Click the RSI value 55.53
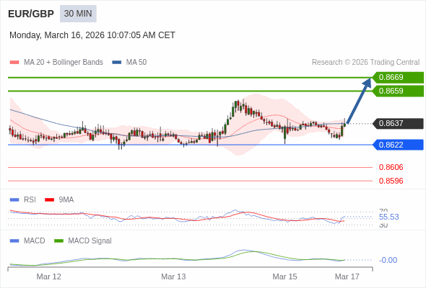This screenshot has height=288, width=426. 388,217
